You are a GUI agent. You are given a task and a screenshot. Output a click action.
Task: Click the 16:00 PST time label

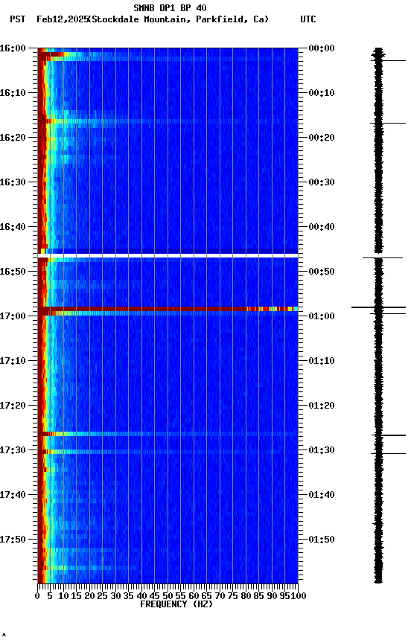click(13, 48)
